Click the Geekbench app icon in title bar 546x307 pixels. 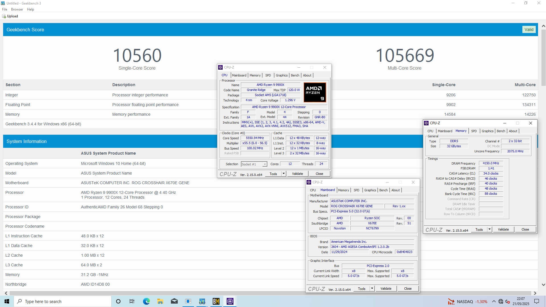click(3, 3)
